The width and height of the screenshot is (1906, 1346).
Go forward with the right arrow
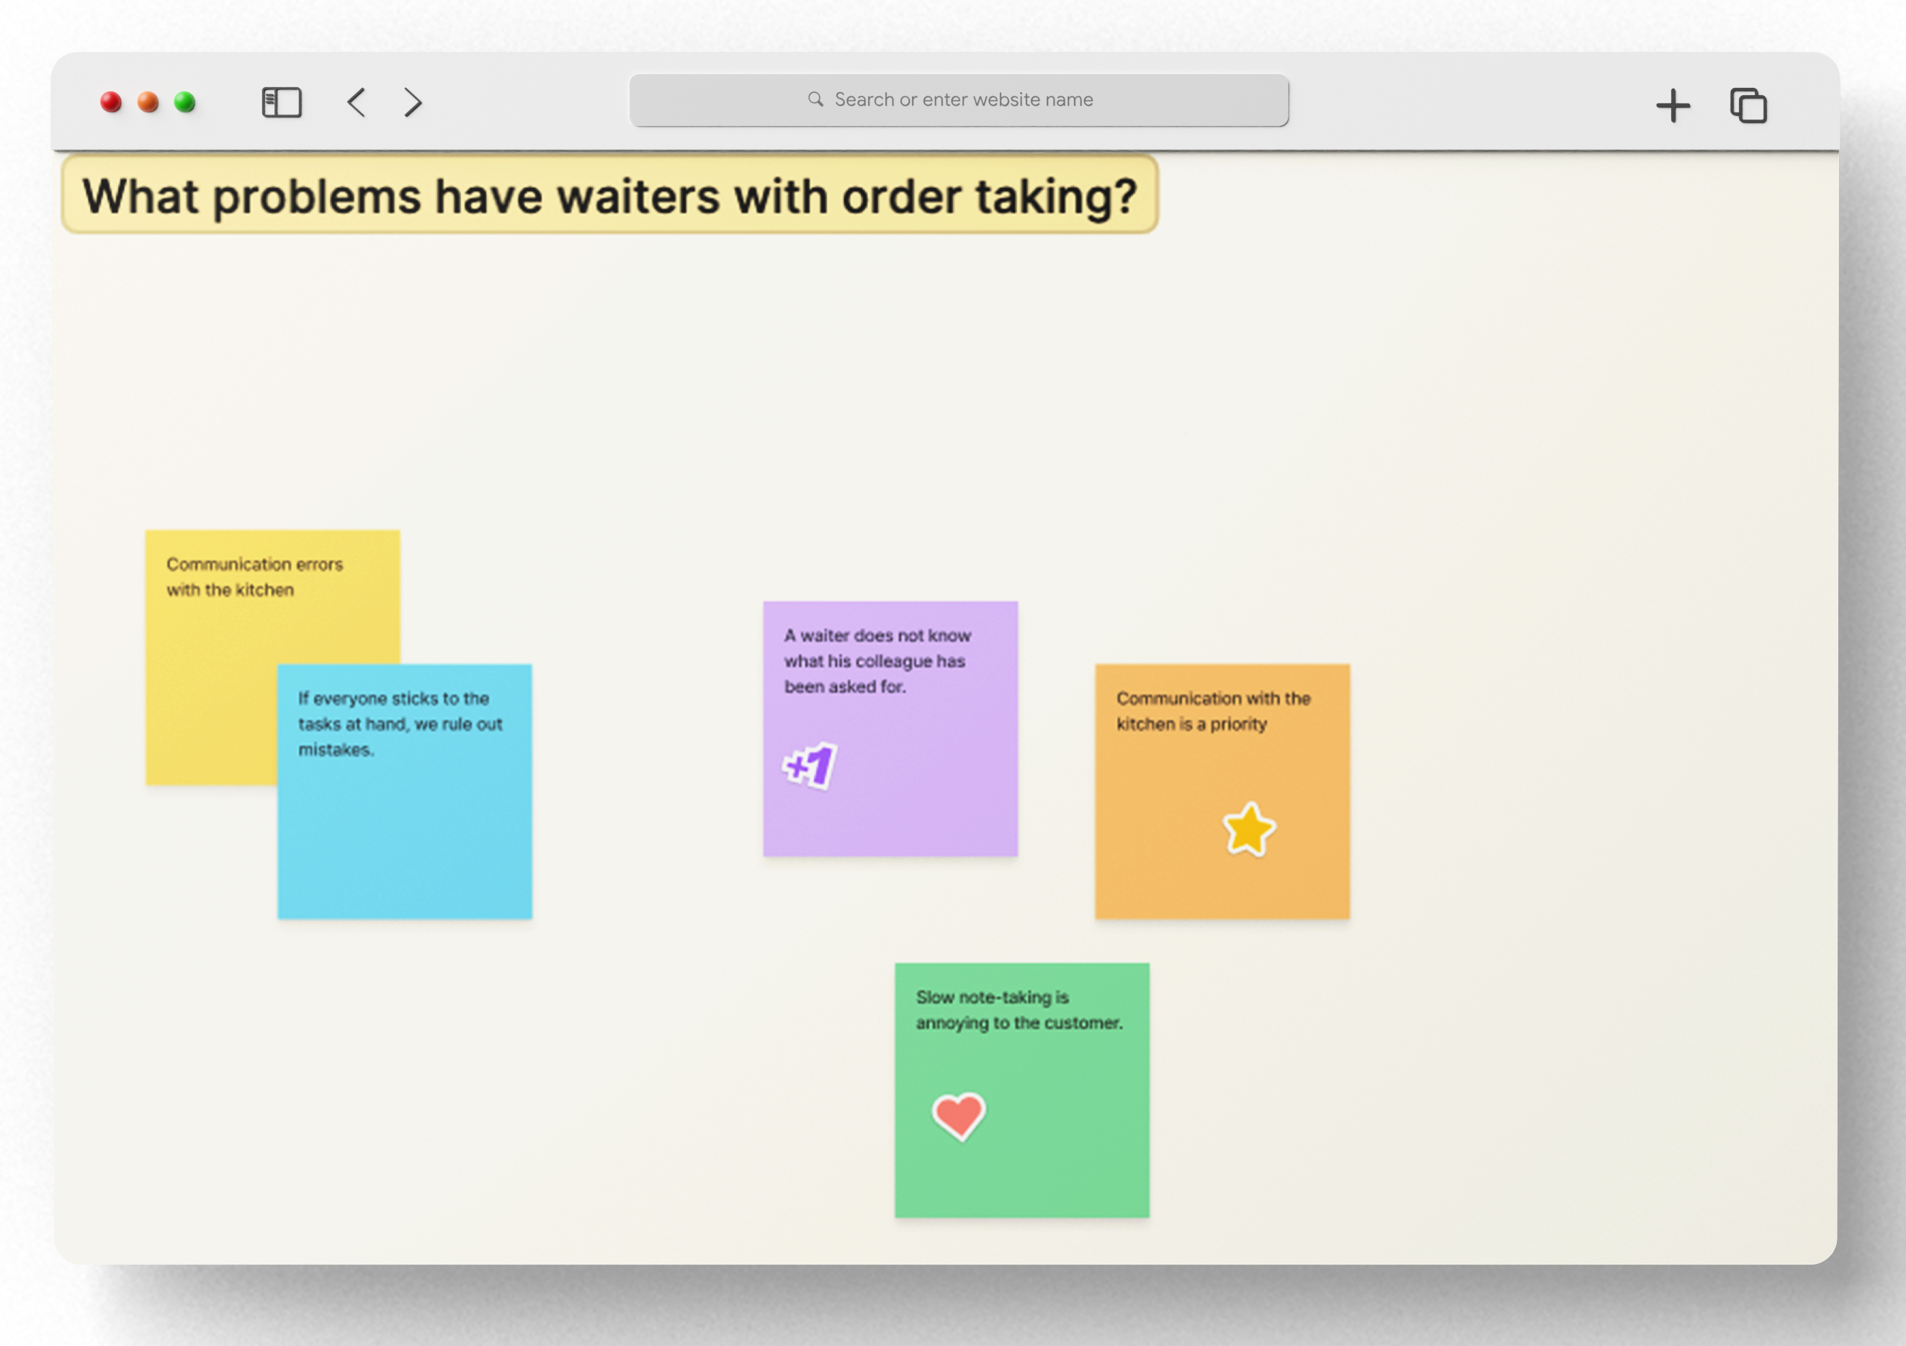click(413, 103)
